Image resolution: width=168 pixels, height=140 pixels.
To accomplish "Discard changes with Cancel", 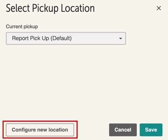I will coord(123,130).
